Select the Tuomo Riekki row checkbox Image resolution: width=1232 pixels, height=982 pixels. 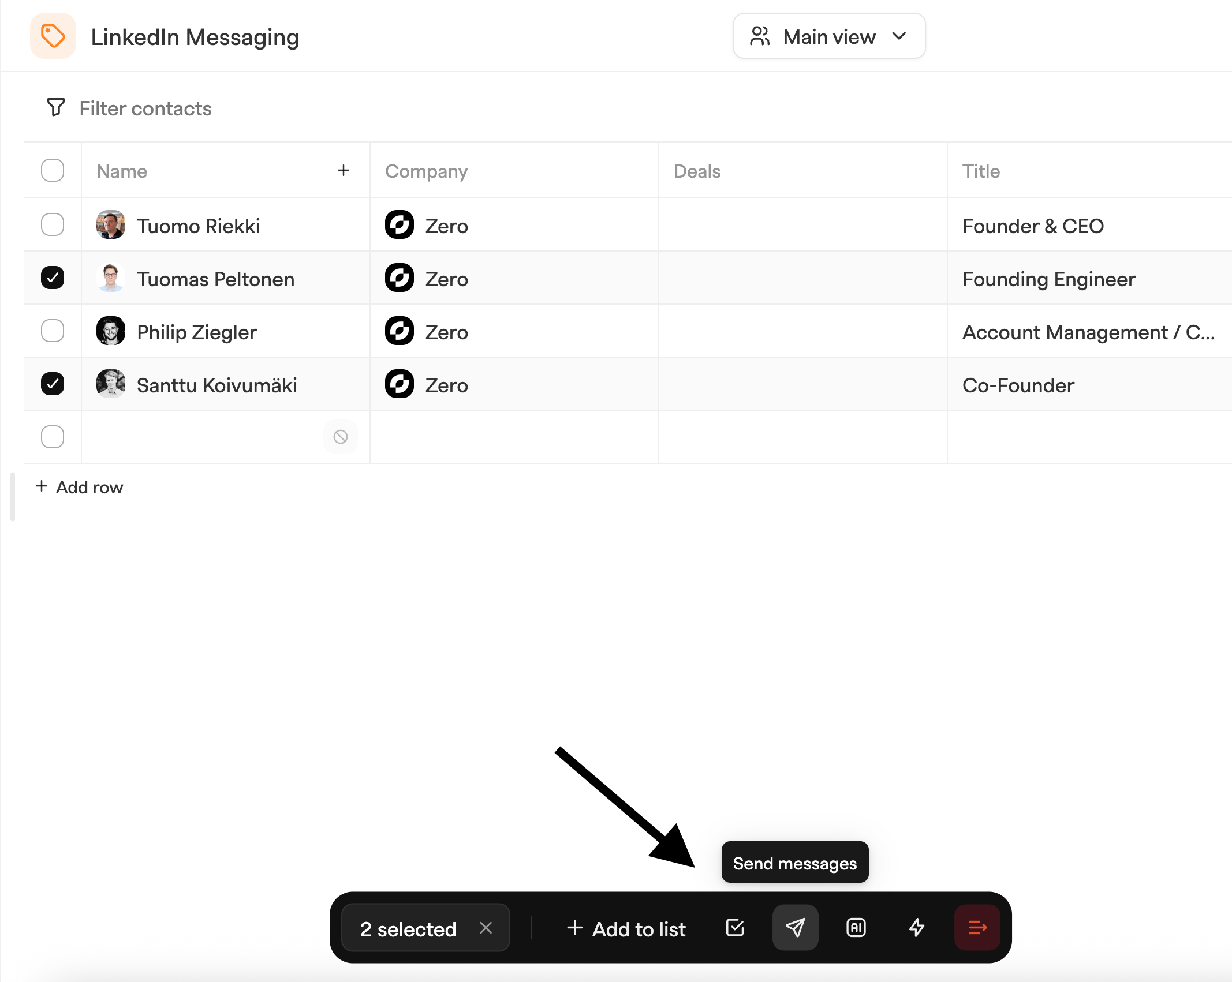(53, 224)
